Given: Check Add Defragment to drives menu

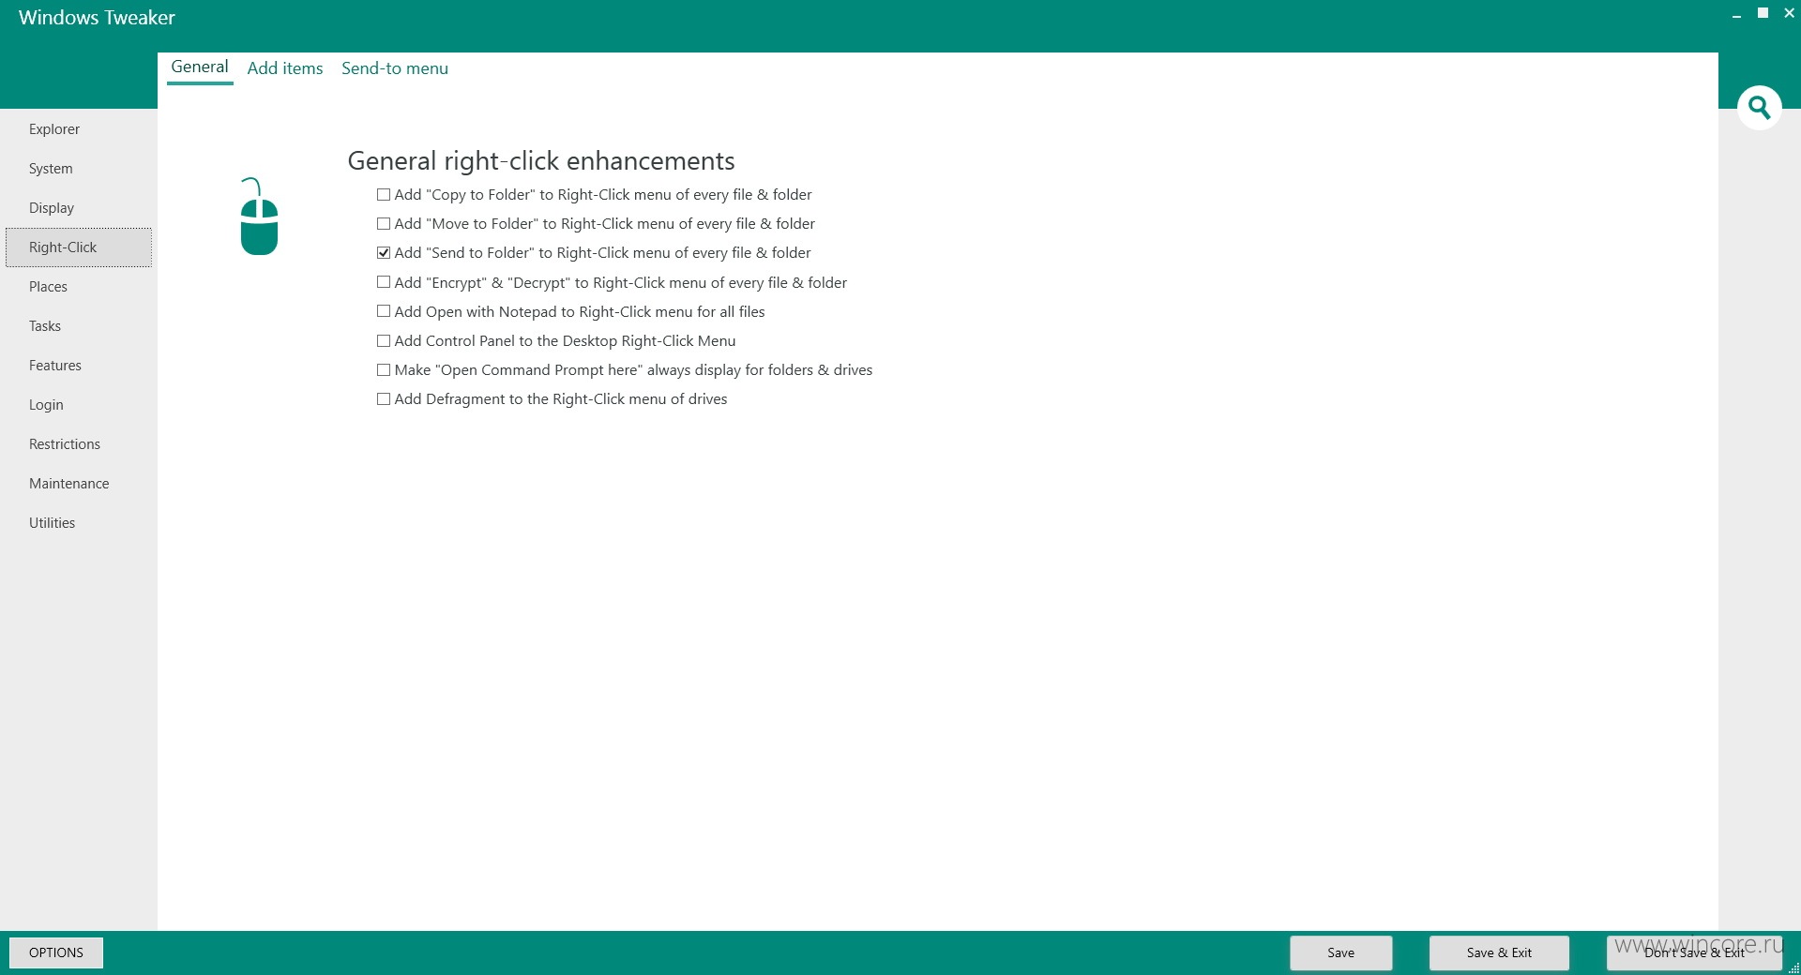Looking at the screenshot, I should coord(384,399).
